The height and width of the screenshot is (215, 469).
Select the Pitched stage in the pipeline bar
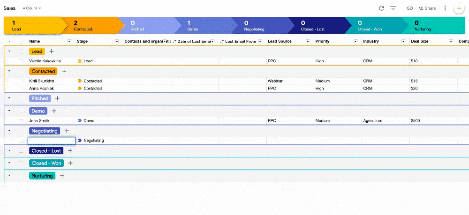pyautogui.click(x=151, y=25)
